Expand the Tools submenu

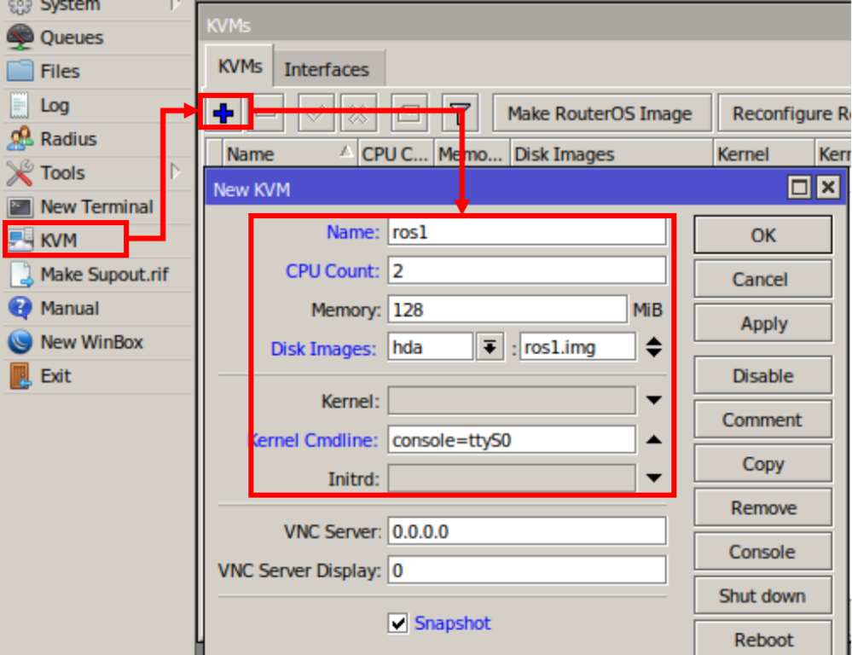click(x=175, y=172)
